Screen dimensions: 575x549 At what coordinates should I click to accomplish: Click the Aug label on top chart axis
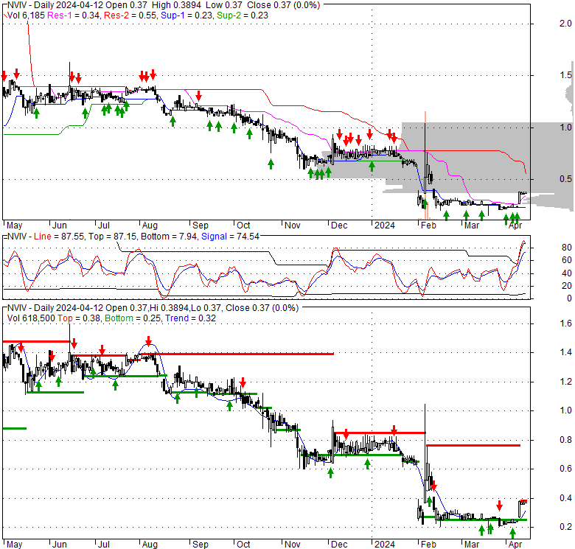click(x=150, y=225)
